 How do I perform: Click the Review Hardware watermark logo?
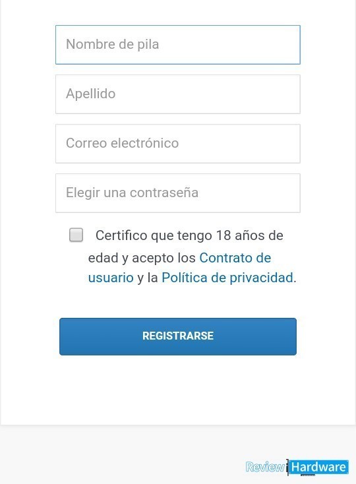(x=297, y=467)
